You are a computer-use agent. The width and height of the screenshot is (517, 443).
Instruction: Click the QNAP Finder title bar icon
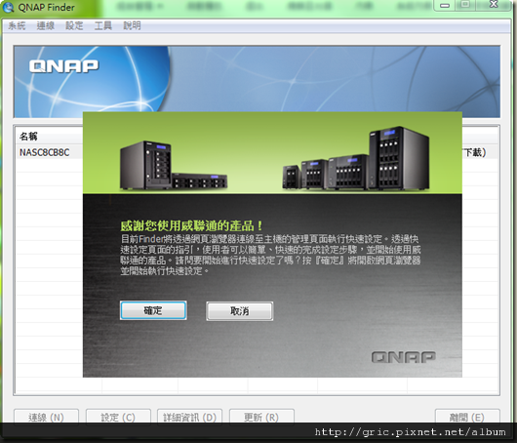coord(8,7)
